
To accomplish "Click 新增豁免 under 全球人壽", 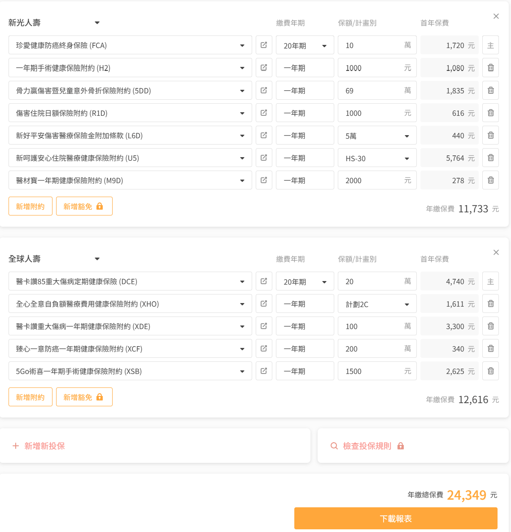I will pos(84,397).
